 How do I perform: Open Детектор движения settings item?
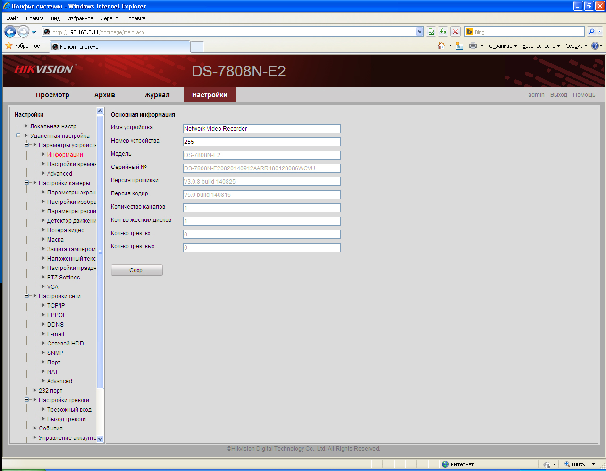pos(72,221)
